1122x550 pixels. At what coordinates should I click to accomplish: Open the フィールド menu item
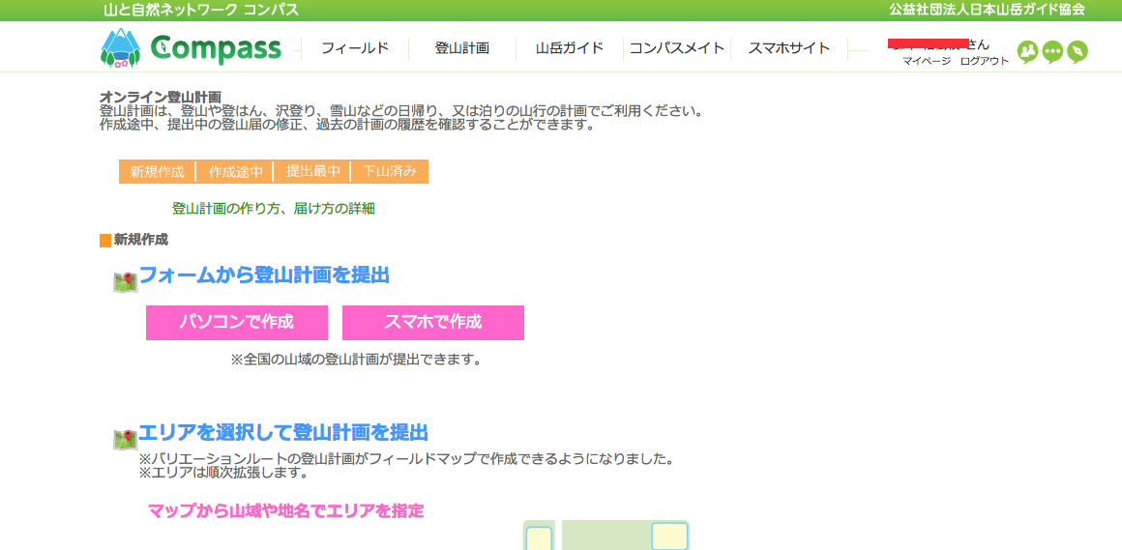(355, 48)
